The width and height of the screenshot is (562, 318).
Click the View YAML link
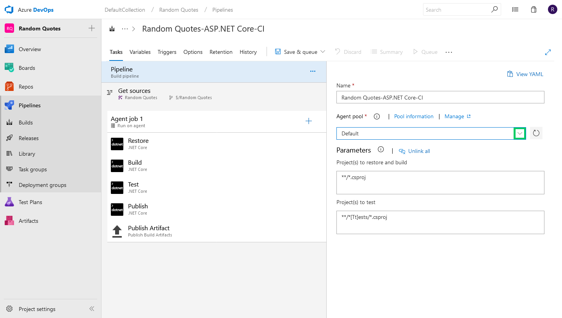[x=525, y=74]
